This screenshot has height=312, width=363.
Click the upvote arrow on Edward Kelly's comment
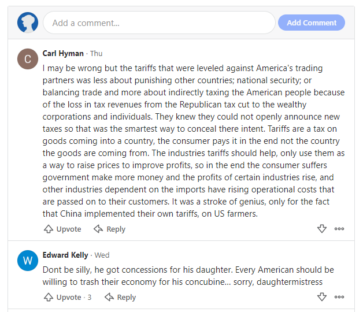pos(49,297)
